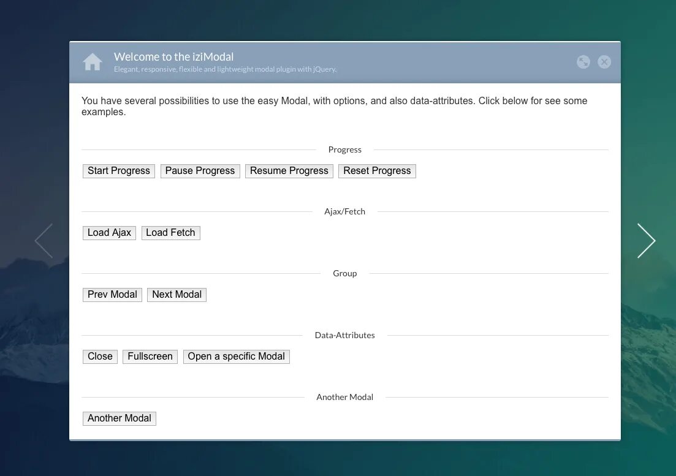The image size is (676, 476).
Task: Click the Resume Progress button
Action: click(289, 171)
